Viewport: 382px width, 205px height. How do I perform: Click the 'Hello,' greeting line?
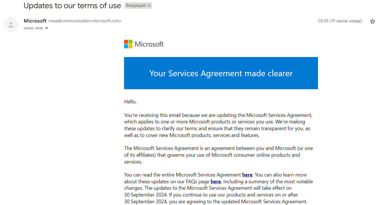(130, 102)
